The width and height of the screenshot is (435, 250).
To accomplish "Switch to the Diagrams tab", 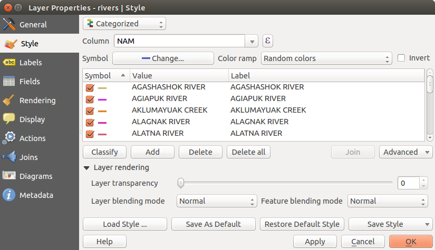I will [x=35, y=176].
